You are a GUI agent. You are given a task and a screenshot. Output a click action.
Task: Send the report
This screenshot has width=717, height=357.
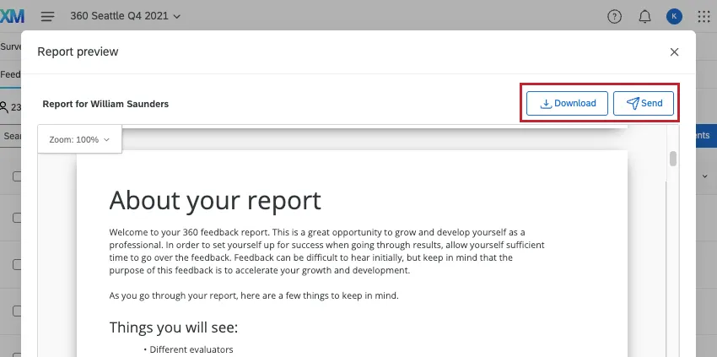tap(644, 104)
